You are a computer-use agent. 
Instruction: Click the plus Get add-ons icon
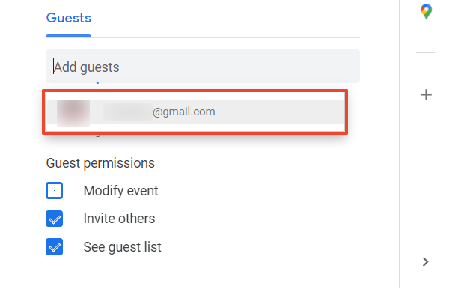click(x=426, y=95)
